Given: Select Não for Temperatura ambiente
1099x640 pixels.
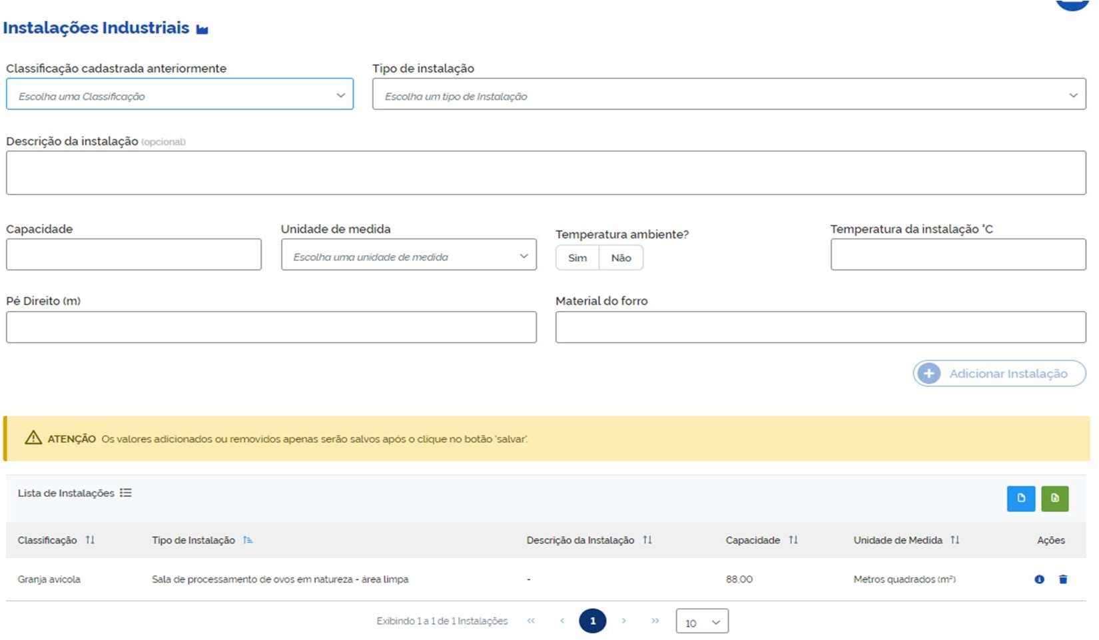Looking at the screenshot, I should tap(621, 258).
